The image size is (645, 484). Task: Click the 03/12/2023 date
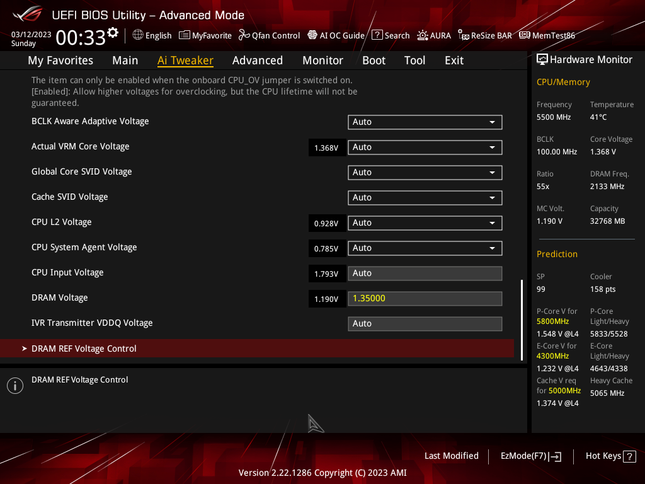pyautogui.click(x=31, y=35)
